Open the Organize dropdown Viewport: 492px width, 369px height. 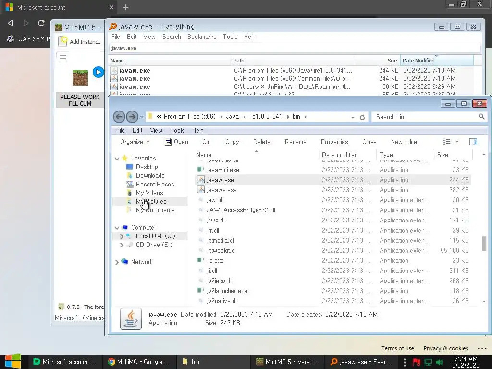[135, 142]
